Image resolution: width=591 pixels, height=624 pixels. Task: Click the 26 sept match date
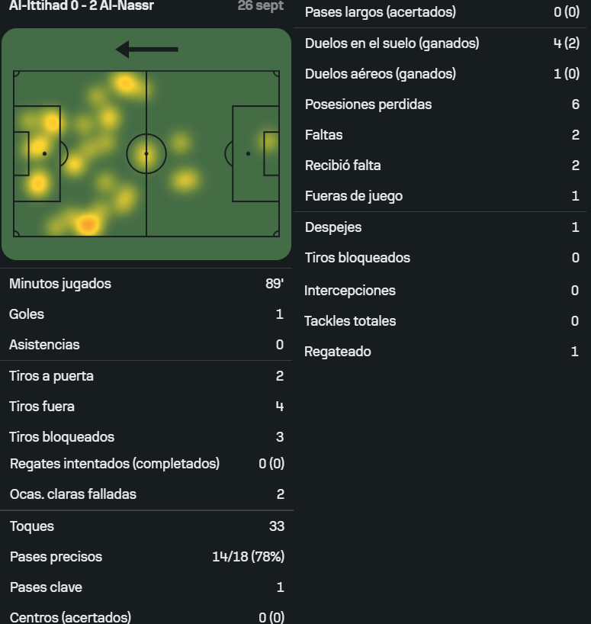[x=261, y=5]
